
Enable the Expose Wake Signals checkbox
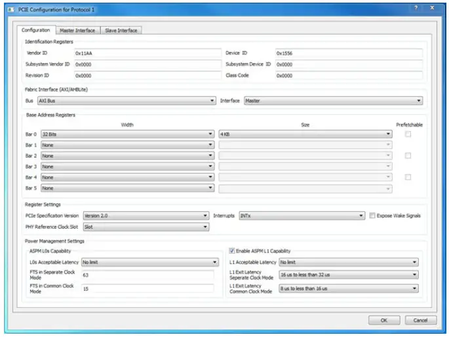tap(372, 216)
